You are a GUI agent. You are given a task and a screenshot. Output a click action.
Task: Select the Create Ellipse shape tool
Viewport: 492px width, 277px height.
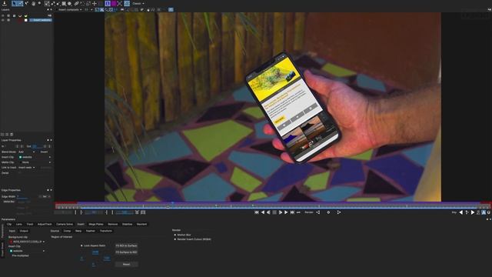click(x=70, y=3)
